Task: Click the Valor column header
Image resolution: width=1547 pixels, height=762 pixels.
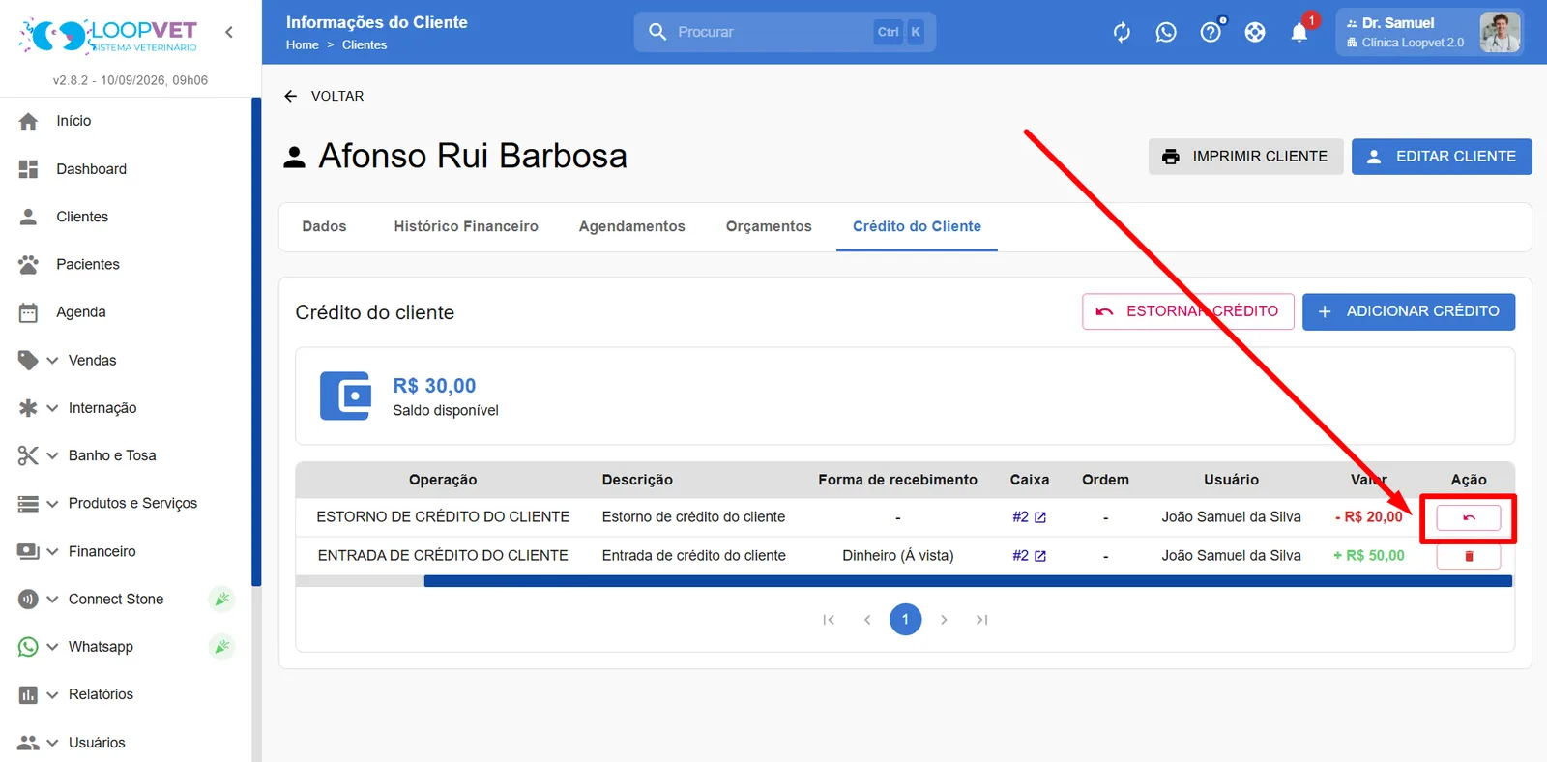Action: (x=1369, y=480)
